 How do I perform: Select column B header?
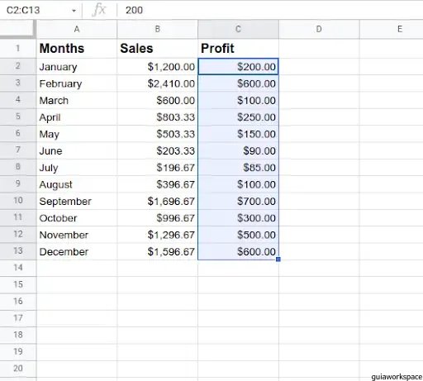pos(157,29)
